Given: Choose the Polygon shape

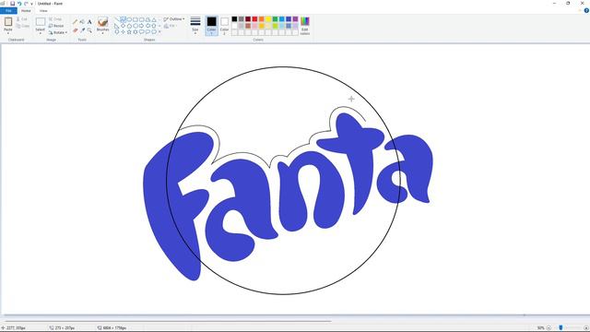Looking at the screenshot, I should pos(147,19).
